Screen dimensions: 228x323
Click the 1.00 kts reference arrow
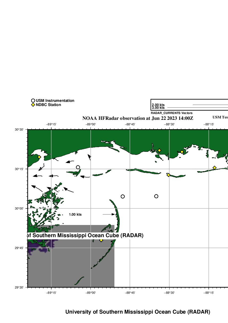109,214
